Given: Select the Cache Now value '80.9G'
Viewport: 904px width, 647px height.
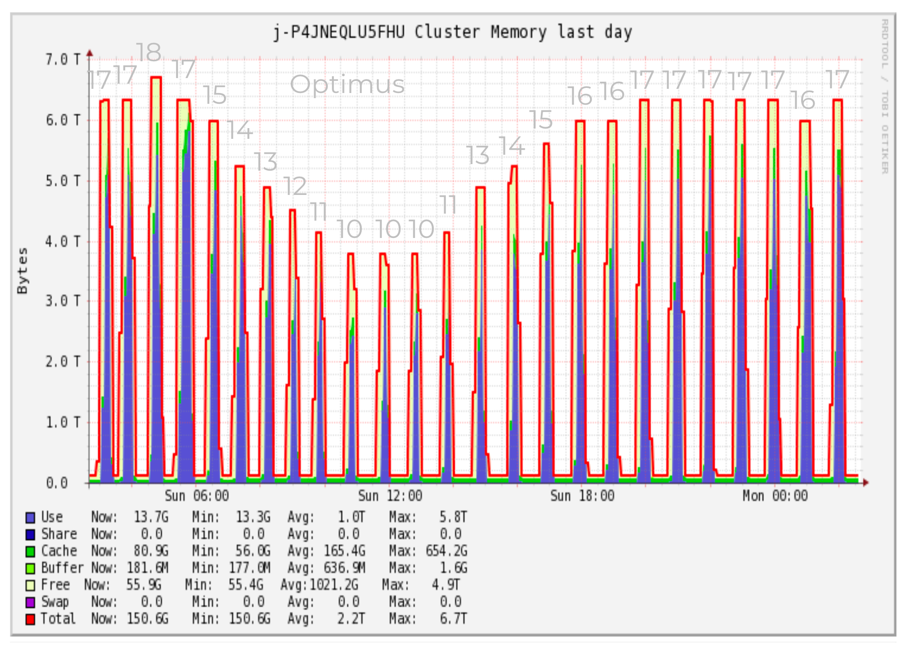Looking at the screenshot, I should click(x=151, y=551).
